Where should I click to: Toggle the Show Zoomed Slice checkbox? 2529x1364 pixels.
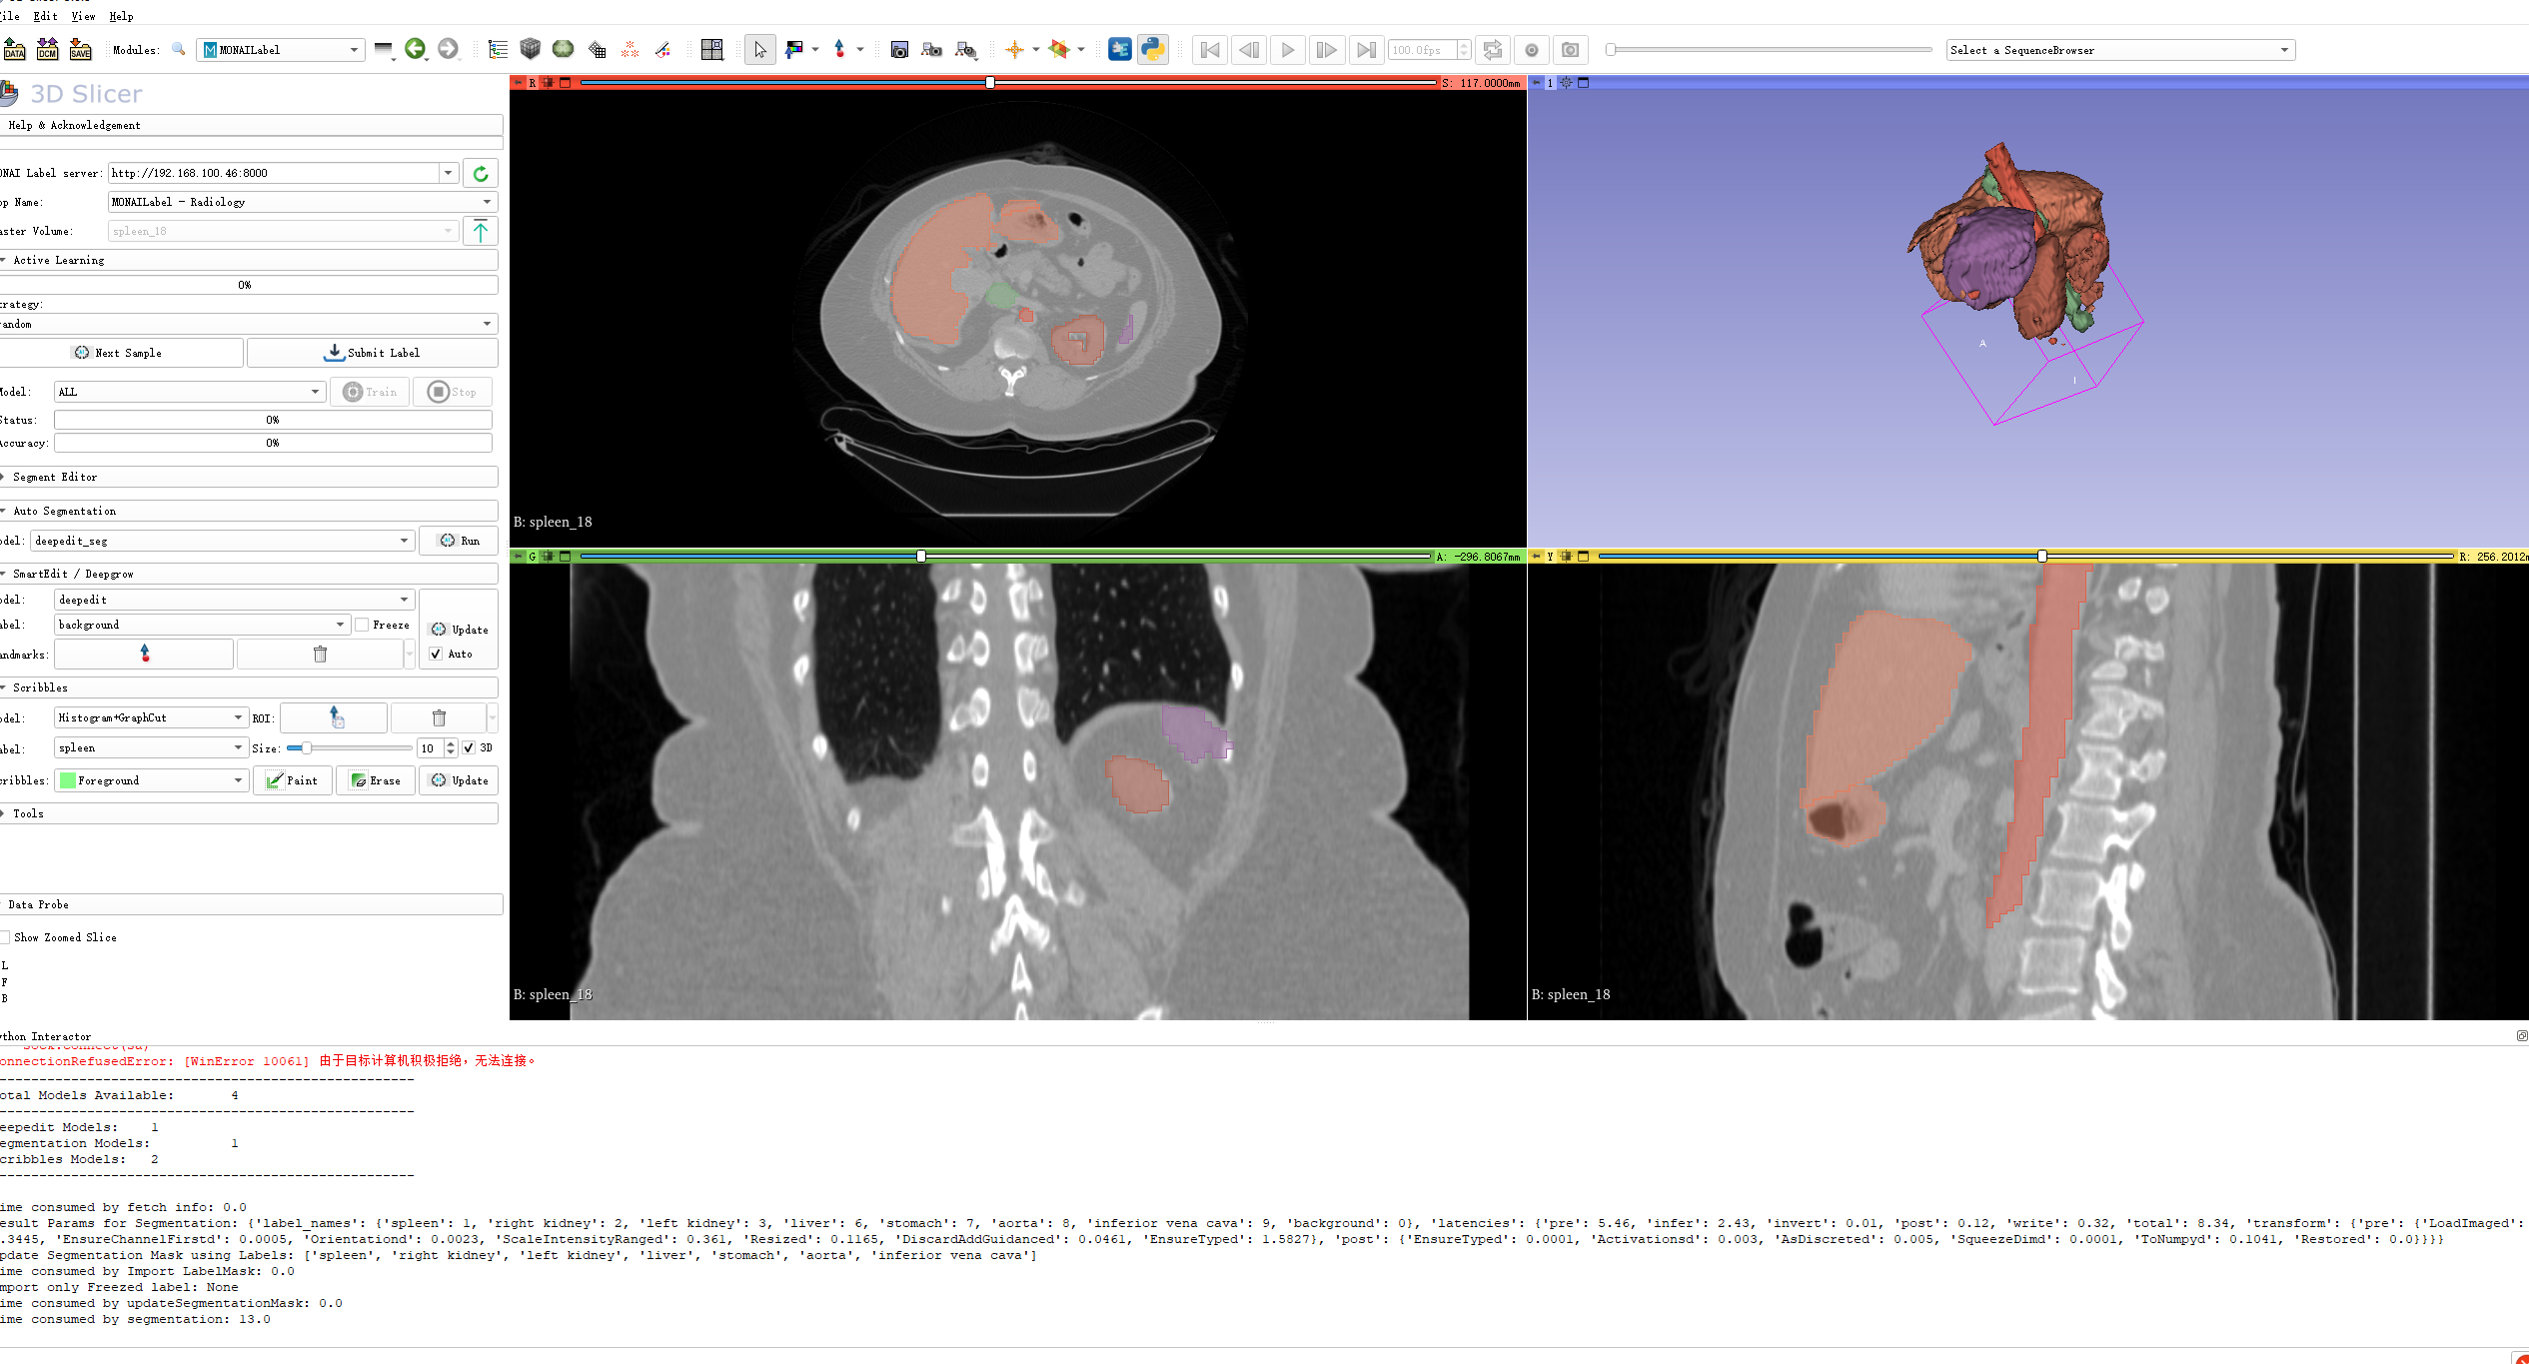pyautogui.click(x=5, y=937)
